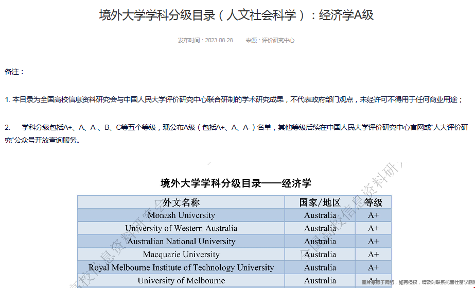Select the publish date 发布时间：2023-08-28
The width and height of the screenshot is (475, 288).
[205, 40]
